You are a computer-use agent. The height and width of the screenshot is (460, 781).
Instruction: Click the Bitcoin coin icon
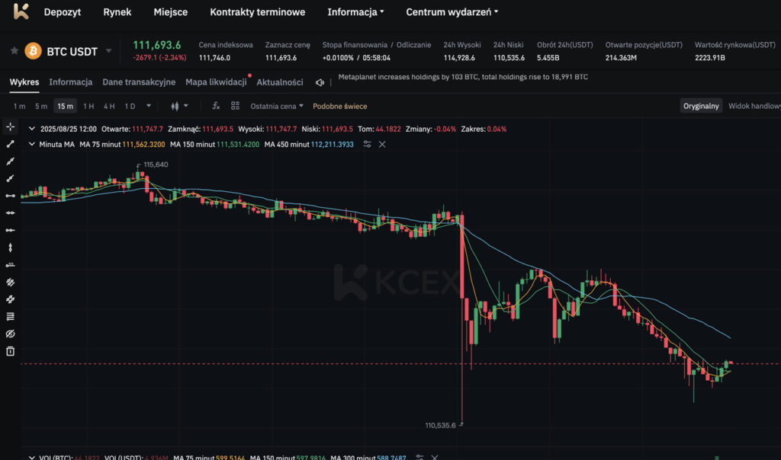[x=34, y=51]
